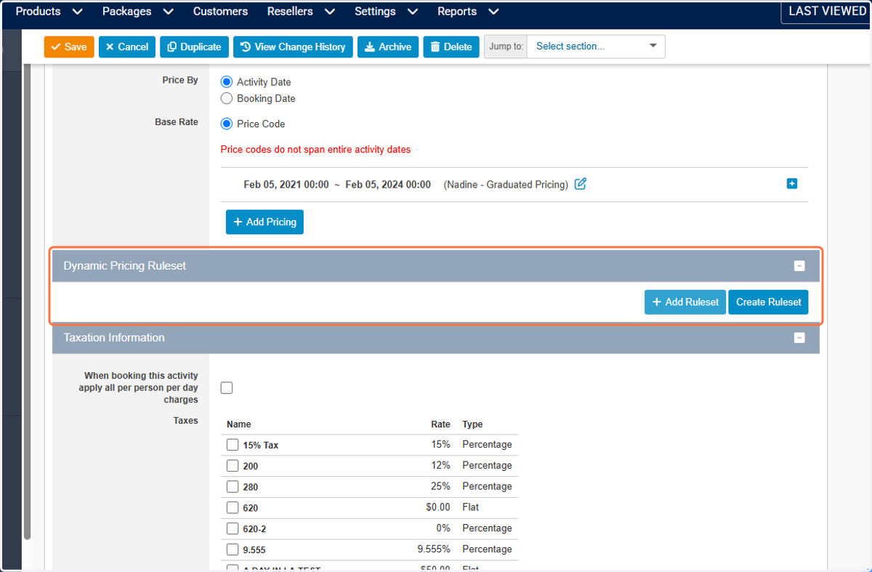Toggle the apply all per person charges checkbox
The width and height of the screenshot is (872, 572).
pyautogui.click(x=227, y=387)
